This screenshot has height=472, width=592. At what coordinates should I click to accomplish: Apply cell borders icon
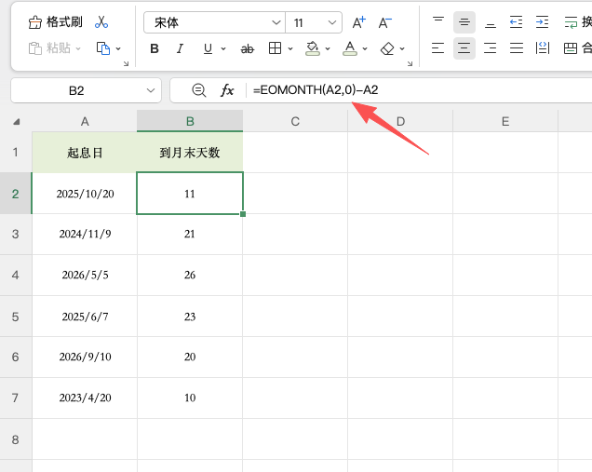point(275,48)
